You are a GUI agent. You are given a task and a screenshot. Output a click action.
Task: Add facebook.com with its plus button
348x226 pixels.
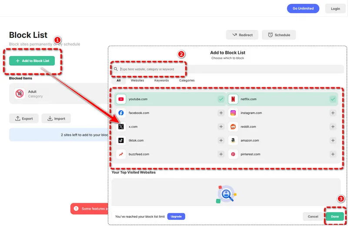click(221, 113)
